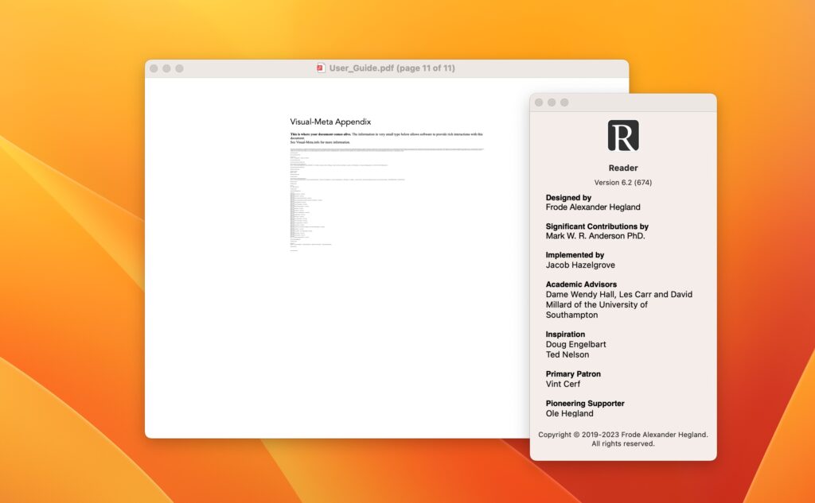The image size is (815, 503).
Task: Click the Doug Engelbart inspiration credit
Action: click(575, 344)
